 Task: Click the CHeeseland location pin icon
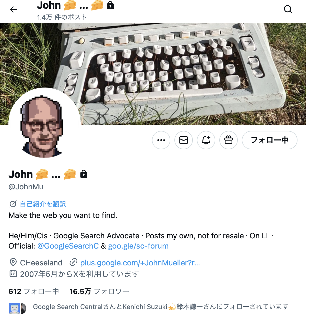13,262
